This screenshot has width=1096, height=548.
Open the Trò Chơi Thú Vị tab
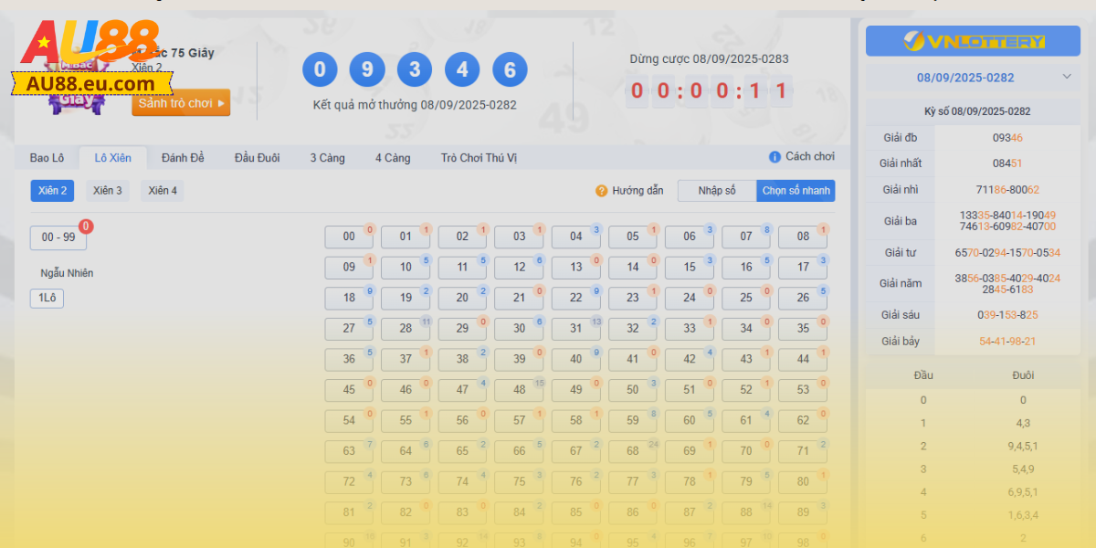coord(479,158)
